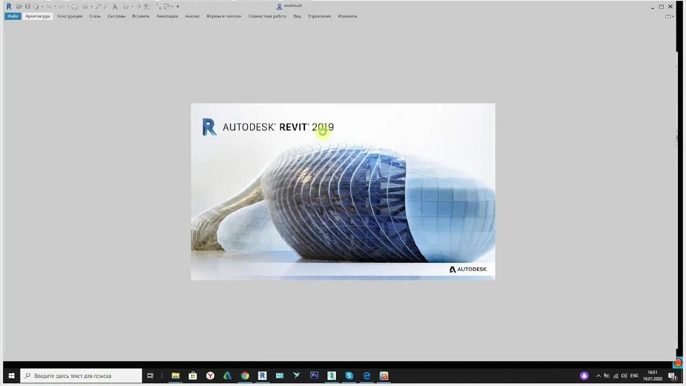This screenshot has height=386, width=686.
Task: Switch to the Изменить ribbon tab
Action: 348,16
